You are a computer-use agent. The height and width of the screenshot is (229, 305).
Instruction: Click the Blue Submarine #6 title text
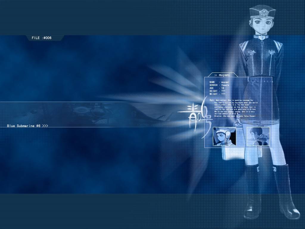(24, 126)
